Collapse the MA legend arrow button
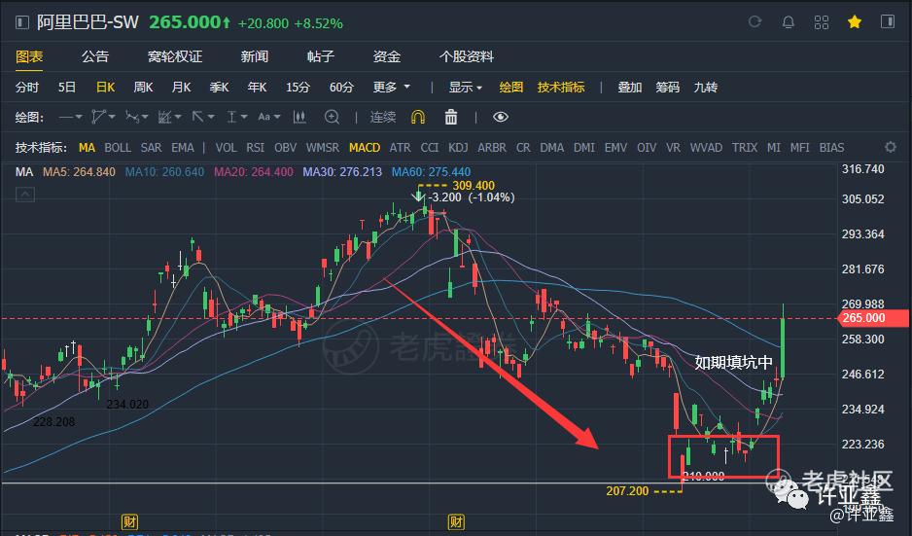 pos(25,195)
